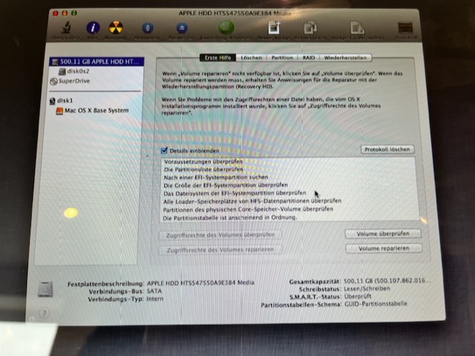Click log line 'Die Partitionstabelle ist anscheinend in Ordnung.'
Viewport: 475px width, 356px height.
tap(230, 217)
